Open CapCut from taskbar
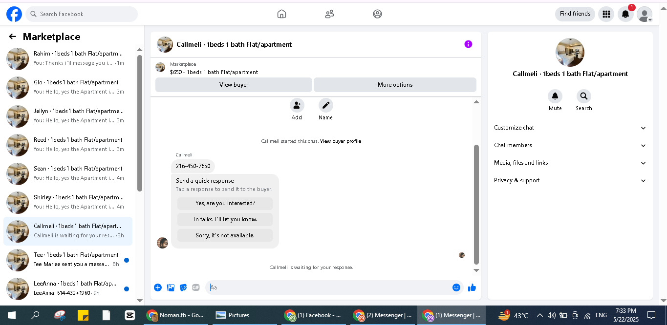 pos(130,315)
